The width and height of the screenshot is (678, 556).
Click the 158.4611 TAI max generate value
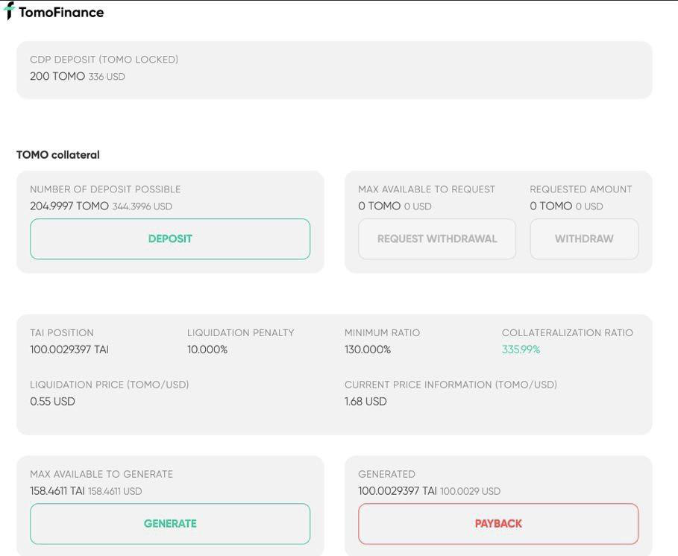(57, 490)
